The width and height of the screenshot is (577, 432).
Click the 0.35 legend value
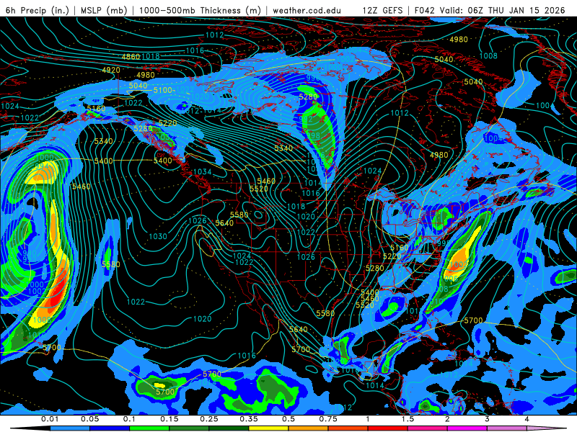pyautogui.click(x=248, y=419)
